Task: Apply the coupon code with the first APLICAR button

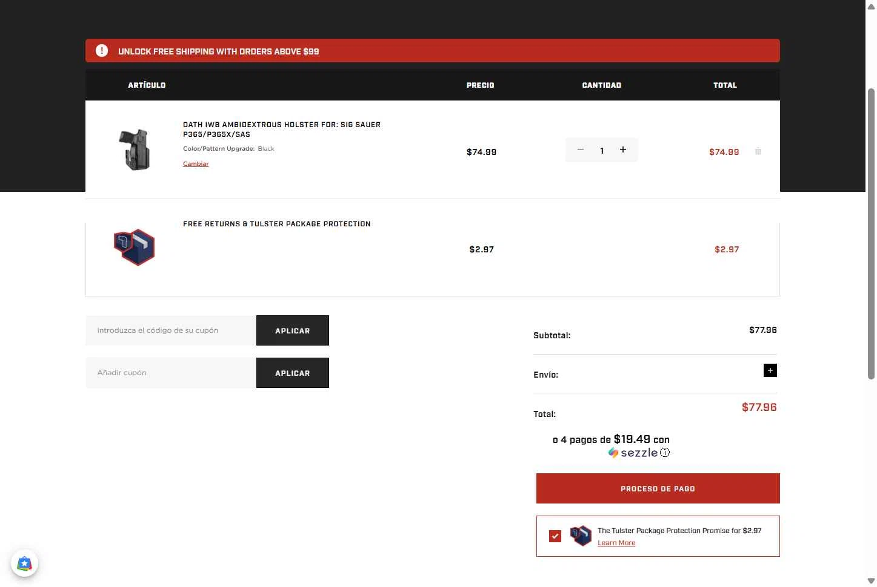Action: click(293, 330)
